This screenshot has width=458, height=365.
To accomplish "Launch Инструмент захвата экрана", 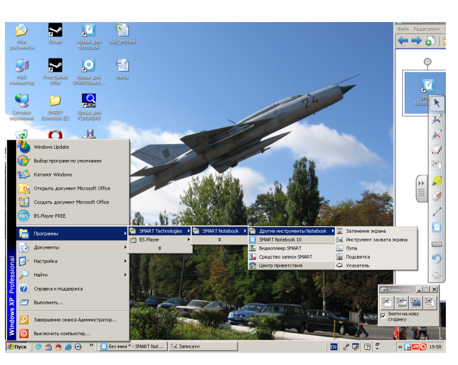I will click(x=376, y=239).
